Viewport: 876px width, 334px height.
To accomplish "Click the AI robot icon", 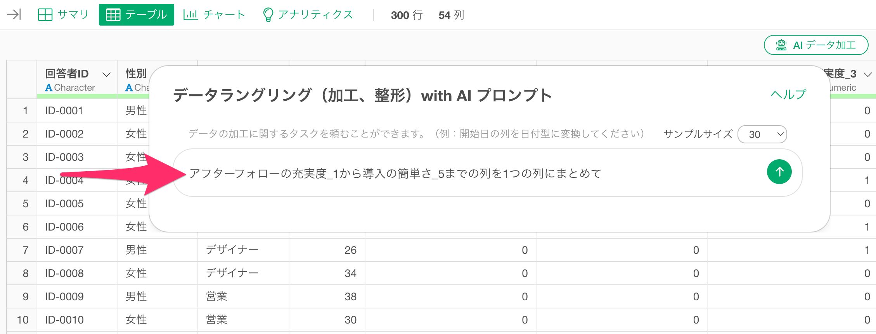I will click(781, 45).
